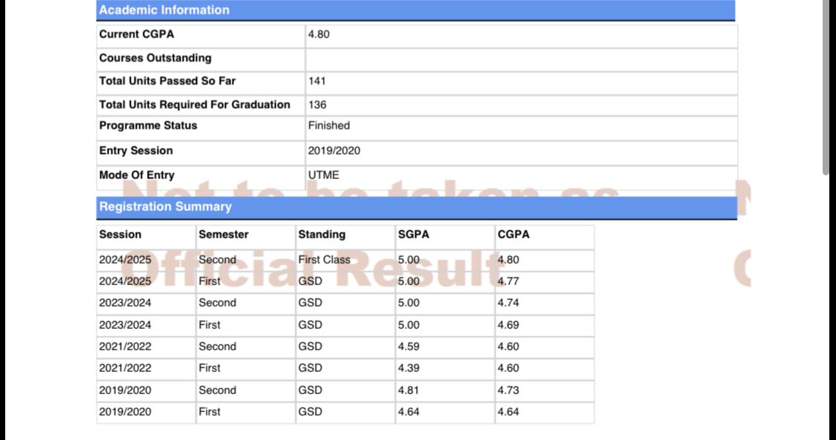Select the Registration Summary section header
The height and width of the screenshot is (440, 836).
(417, 207)
